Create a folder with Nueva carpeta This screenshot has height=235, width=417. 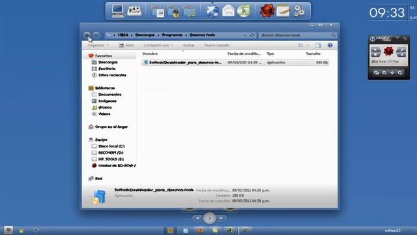coord(216,45)
